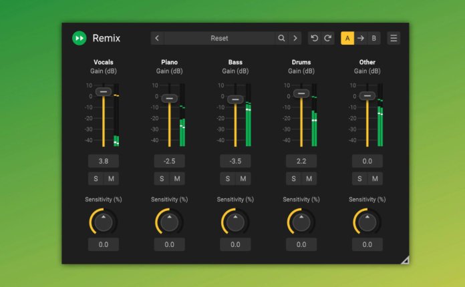This screenshot has height=287, width=465.
Task: Click the Bass sensitivity knob
Action: click(235, 222)
